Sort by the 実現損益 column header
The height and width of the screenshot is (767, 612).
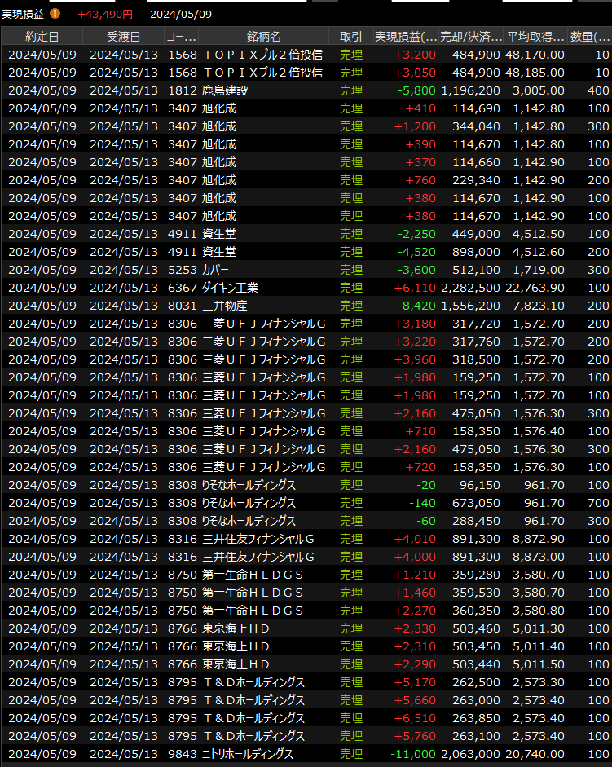(404, 37)
